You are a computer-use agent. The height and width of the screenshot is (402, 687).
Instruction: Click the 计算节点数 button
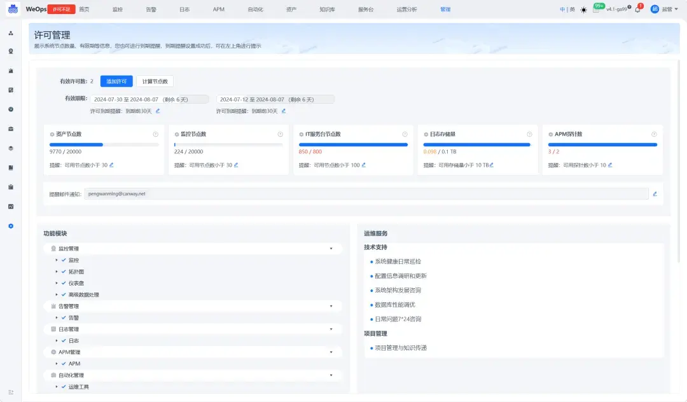click(x=155, y=81)
